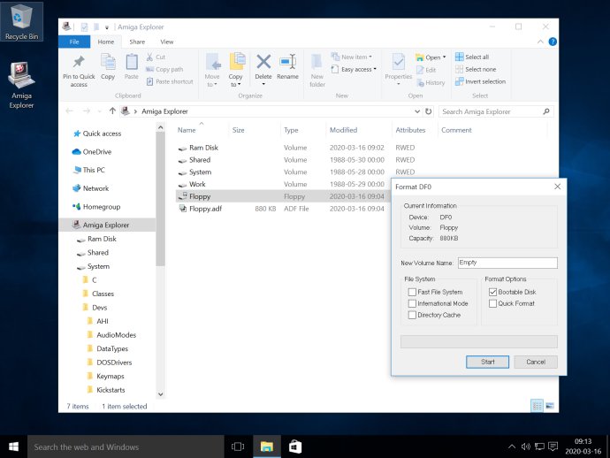Click the search magnifier icon

click(x=546, y=111)
